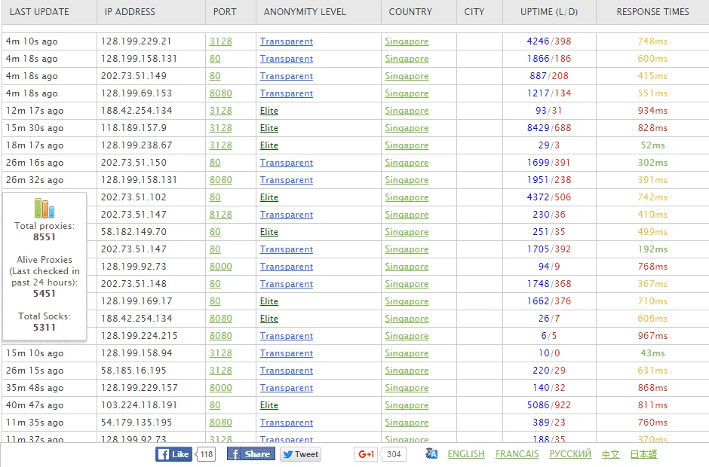Click uptime value 5086/922
709x467 pixels.
click(549, 405)
